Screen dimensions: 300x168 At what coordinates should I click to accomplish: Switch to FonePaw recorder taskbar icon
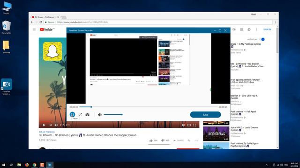click(x=50, y=165)
